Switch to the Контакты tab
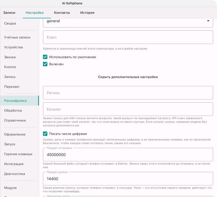This screenshot has height=197, width=217. click(62, 13)
